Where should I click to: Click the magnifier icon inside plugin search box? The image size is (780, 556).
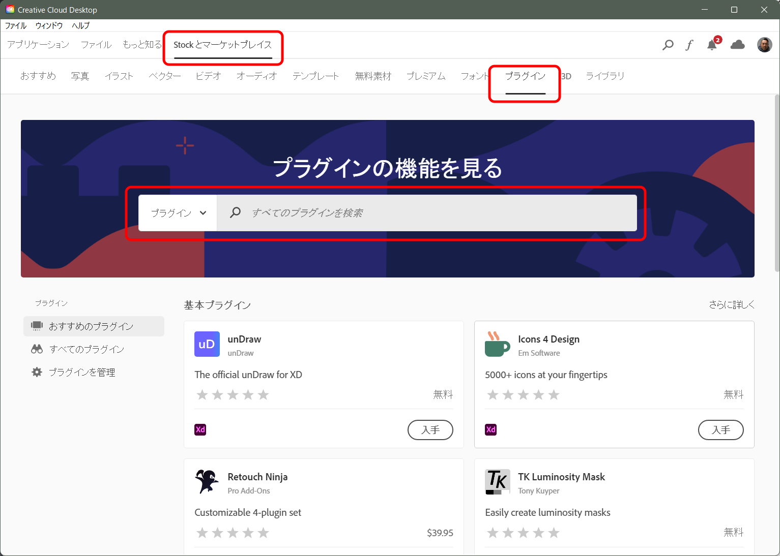pyautogui.click(x=235, y=212)
